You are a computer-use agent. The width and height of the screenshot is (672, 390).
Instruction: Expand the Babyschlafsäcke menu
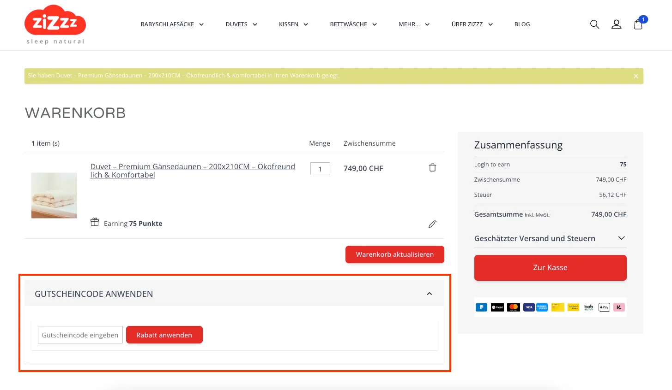(x=172, y=24)
